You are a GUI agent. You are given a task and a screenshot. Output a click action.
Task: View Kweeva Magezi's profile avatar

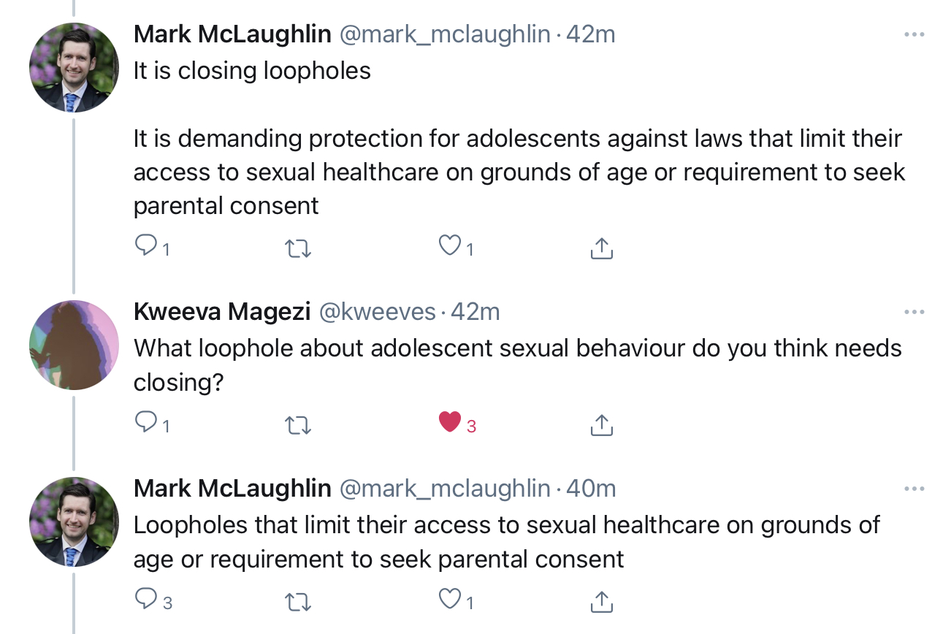point(74,345)
